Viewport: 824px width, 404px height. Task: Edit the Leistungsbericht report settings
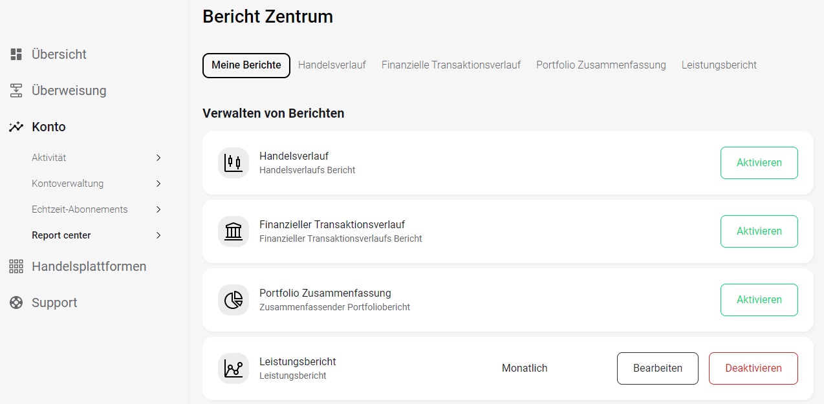[657, 368]
